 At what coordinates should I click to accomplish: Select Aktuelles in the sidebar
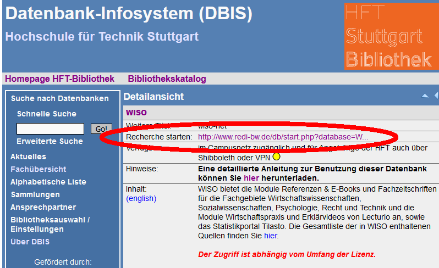click(28, 157)
